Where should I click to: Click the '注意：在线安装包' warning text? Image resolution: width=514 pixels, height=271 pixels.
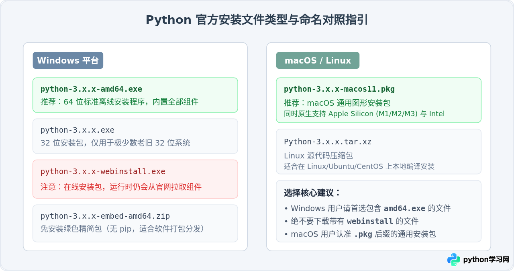121,187
